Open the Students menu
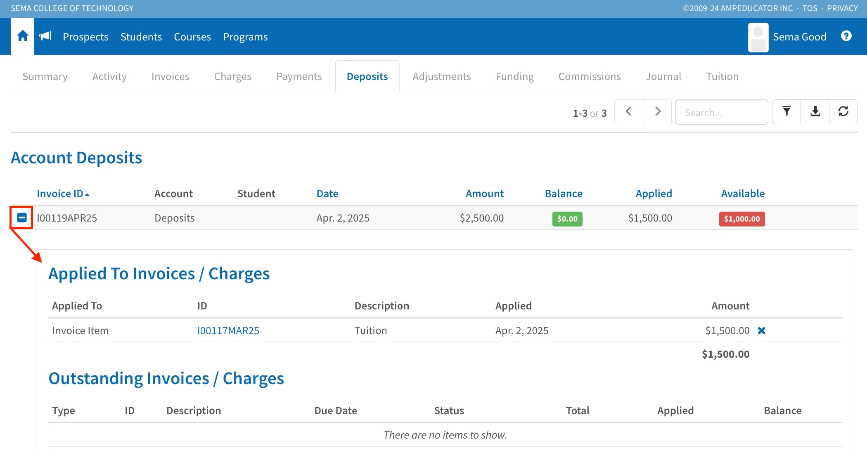Image resolution: width=867 pixels, height=453 pixels. pos(141,37)
